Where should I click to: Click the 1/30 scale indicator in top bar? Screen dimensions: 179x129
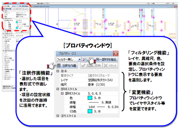point(148,4)
